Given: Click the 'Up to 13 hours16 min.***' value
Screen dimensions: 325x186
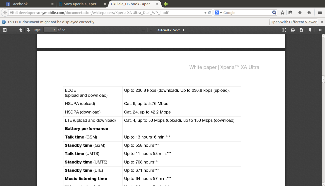Looking at the screenshot, I should (147, 137).
